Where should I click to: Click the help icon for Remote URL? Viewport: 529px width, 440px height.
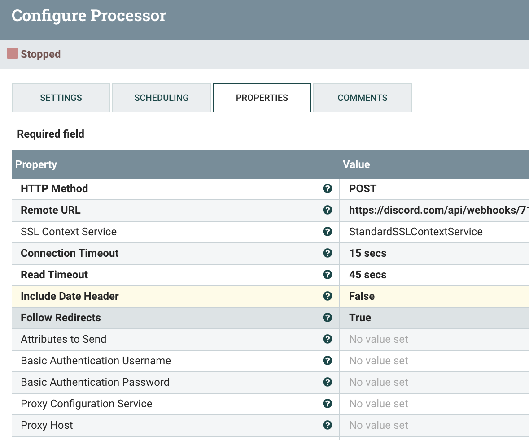(x=328, y=210)
